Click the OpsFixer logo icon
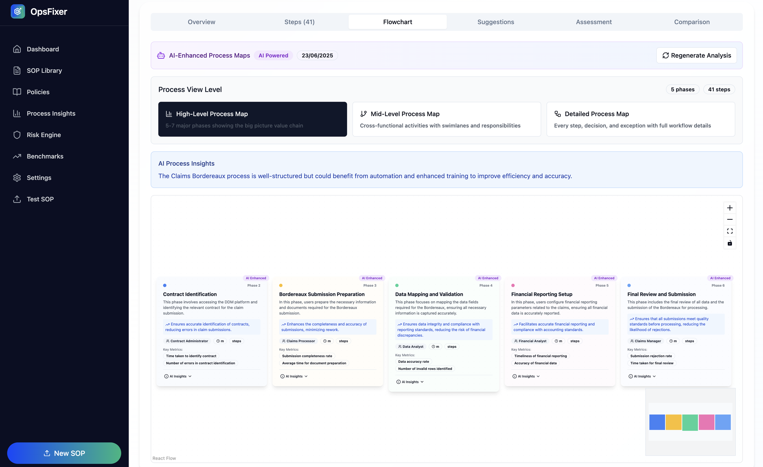Image resolution: width=763 pixels, height=467 pixels. pos(18,12)
